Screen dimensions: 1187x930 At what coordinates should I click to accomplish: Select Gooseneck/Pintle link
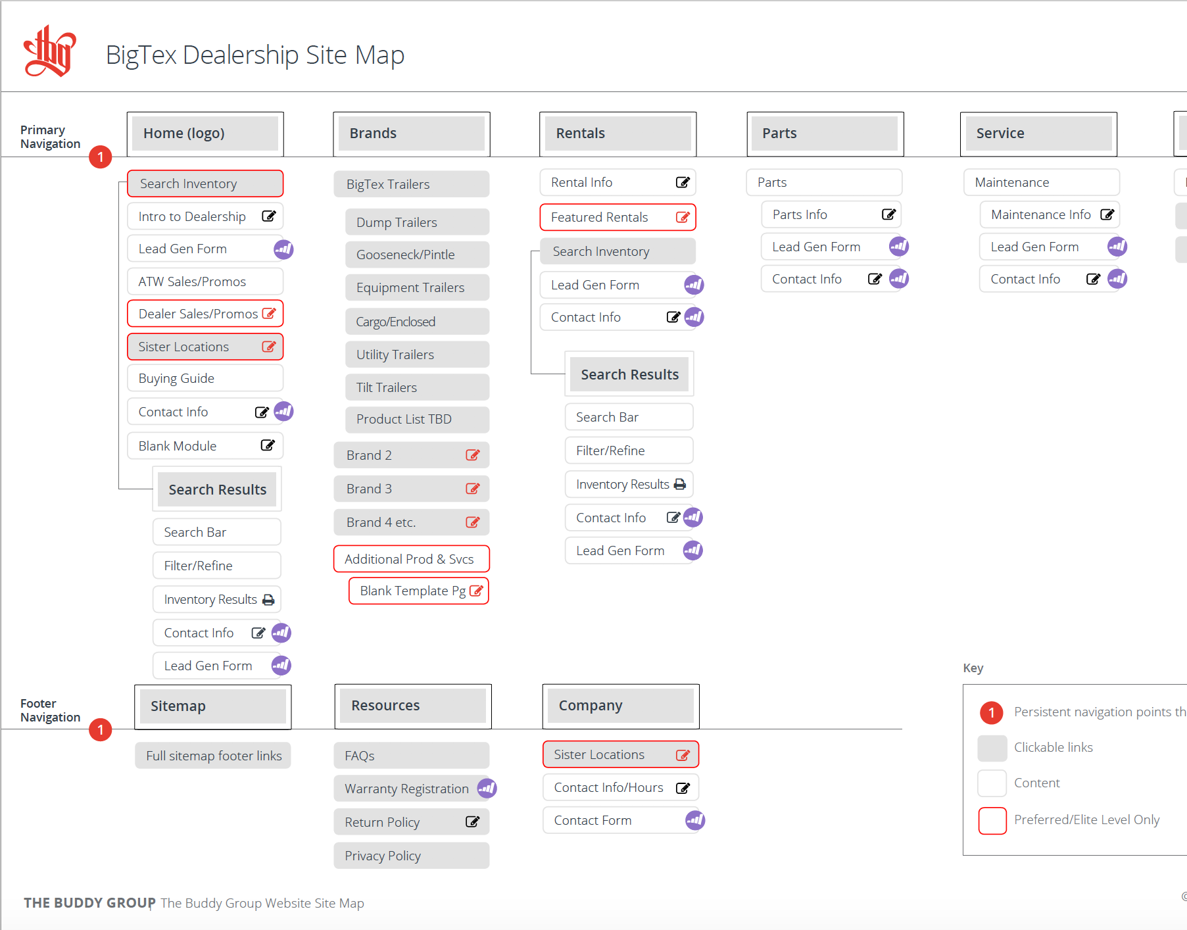pos(417,255)
